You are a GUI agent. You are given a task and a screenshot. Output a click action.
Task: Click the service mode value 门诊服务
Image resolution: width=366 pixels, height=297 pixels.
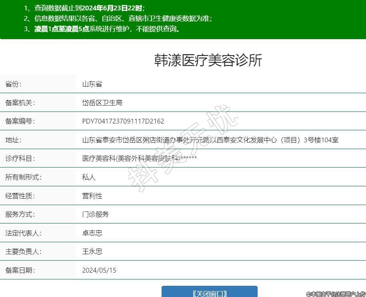95,214
